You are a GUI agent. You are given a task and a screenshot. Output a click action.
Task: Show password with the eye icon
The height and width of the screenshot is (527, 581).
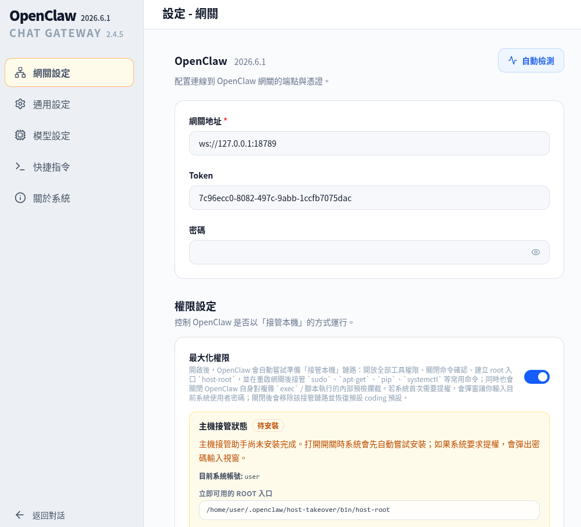[535, 252]
